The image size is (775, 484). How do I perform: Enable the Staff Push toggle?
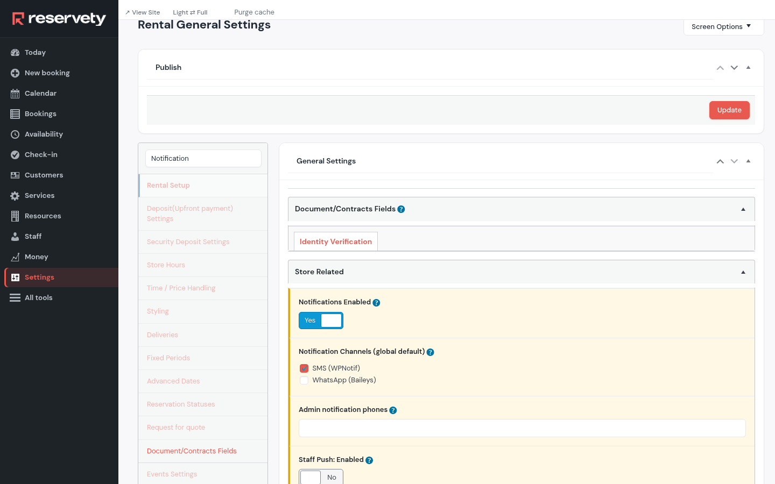[321, 477]
